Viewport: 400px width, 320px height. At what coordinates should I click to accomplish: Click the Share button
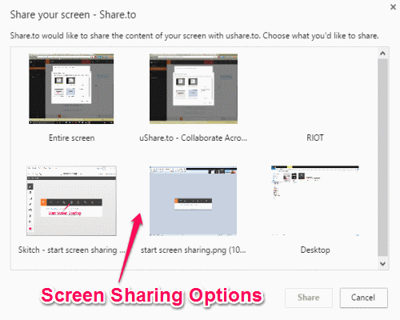tap(309, 298)
